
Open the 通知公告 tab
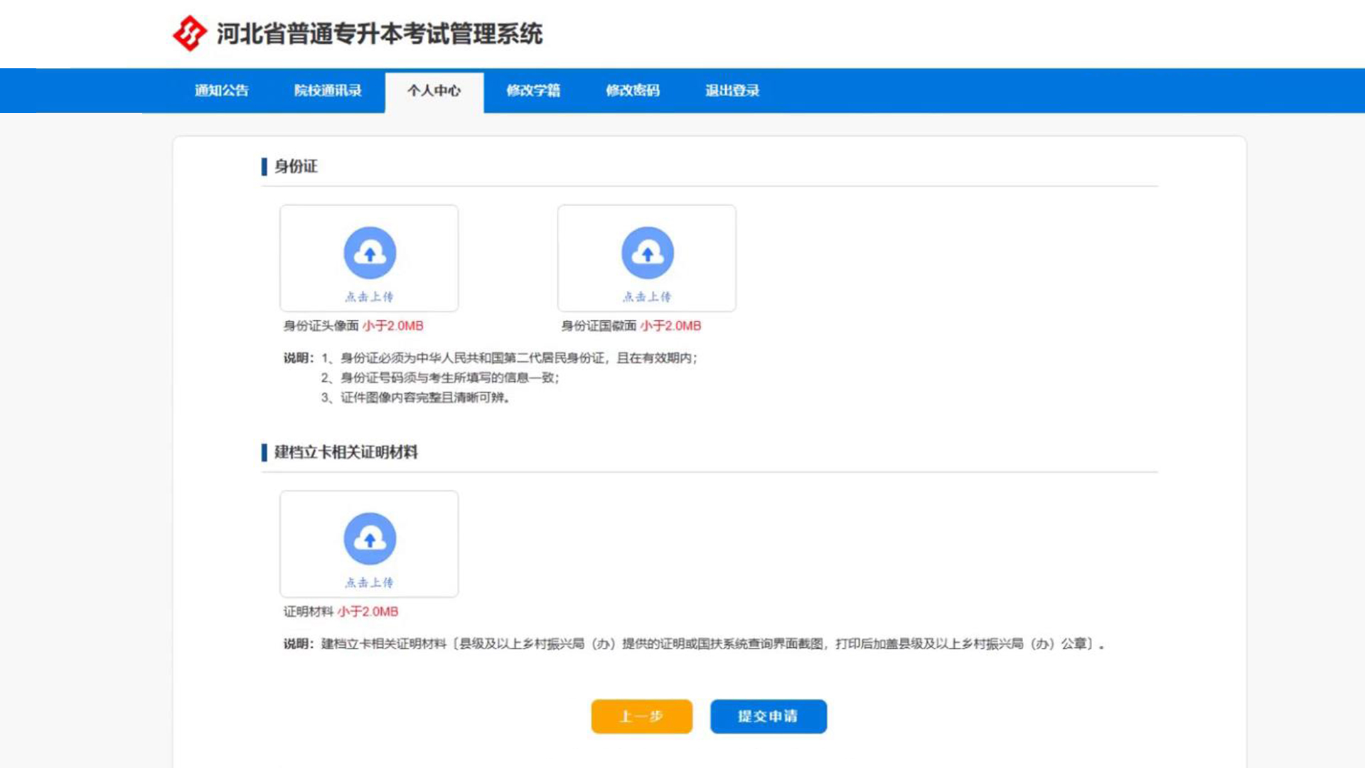point(222,90)
